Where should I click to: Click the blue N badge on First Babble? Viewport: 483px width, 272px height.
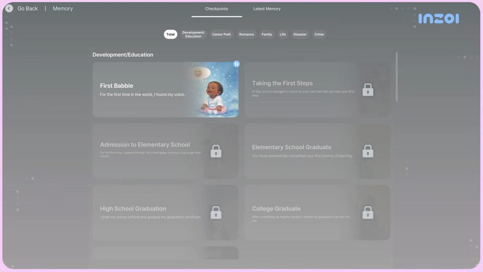(x=236, y=64)
